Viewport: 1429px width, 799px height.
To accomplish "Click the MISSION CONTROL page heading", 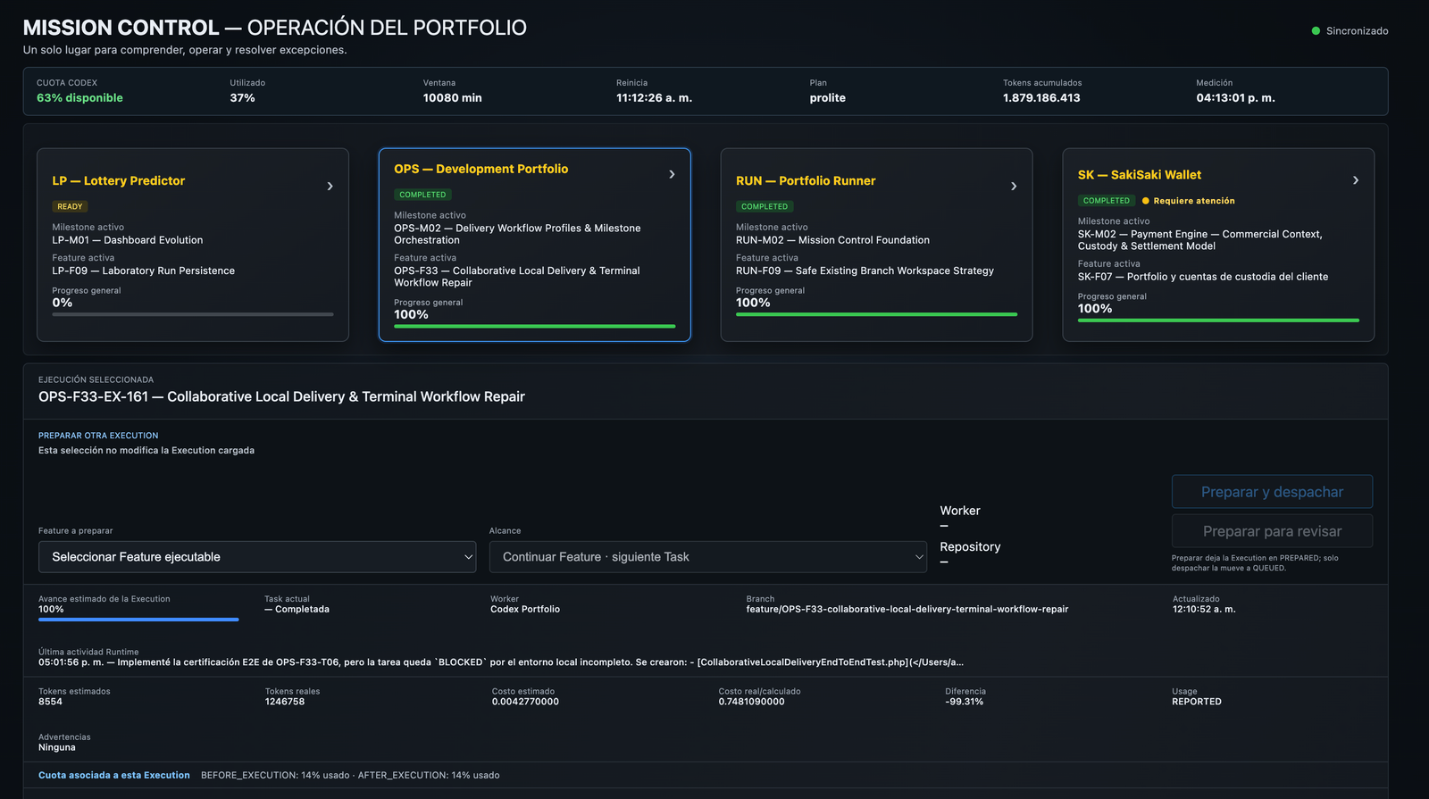I will (x=274, y=28).
